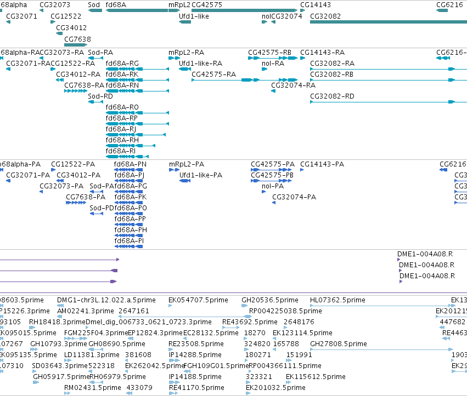Select the CG34012 gene label
Screen dimensions: 467x396
pyautogui.click(x=71, y=27)
